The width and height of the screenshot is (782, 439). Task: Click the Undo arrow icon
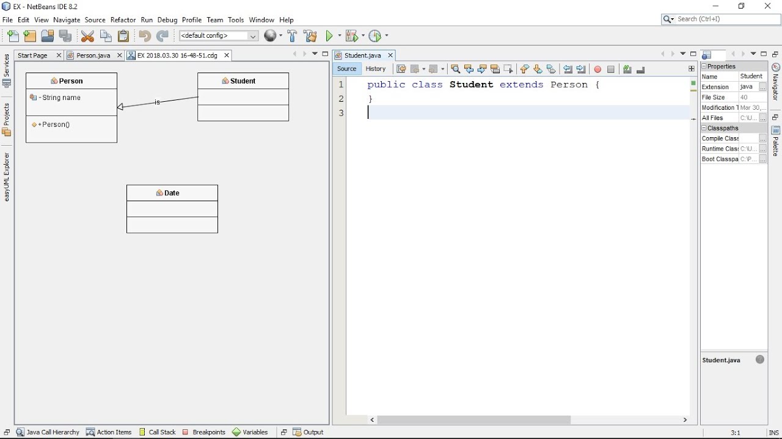[144, 36]
